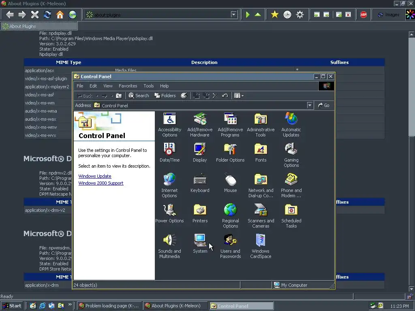Open the Mouse applet
Viewport: 415px width, 311px height.
[x=230, y=183]
